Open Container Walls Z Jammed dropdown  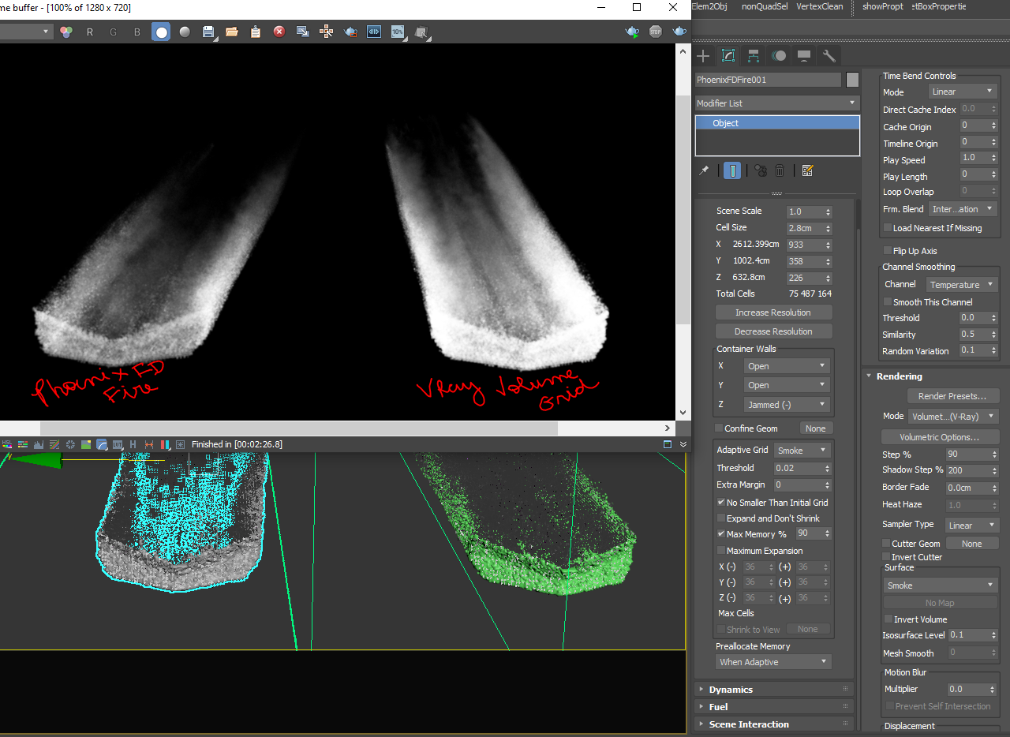[787, 405]
